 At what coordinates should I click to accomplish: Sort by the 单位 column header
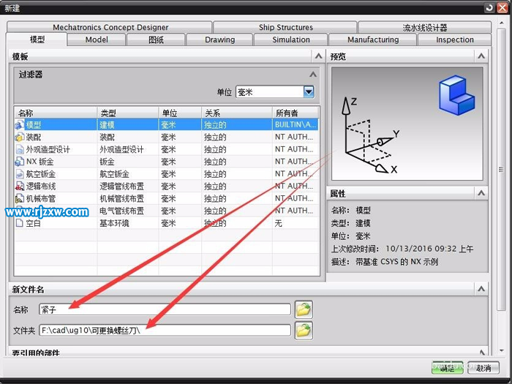coord(180,113)
